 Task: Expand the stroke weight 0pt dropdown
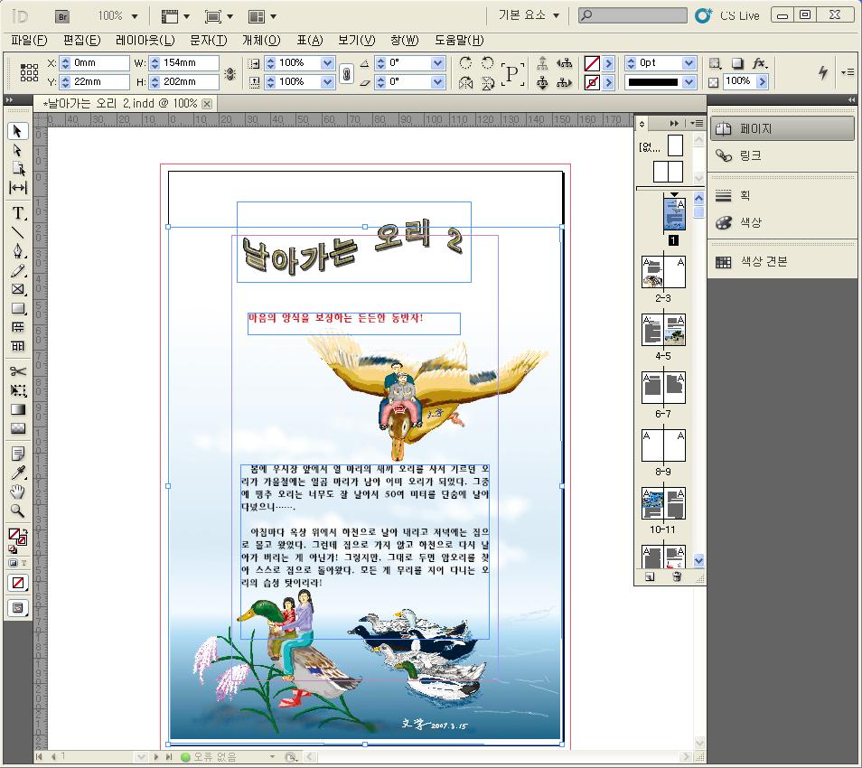point(689,63)
